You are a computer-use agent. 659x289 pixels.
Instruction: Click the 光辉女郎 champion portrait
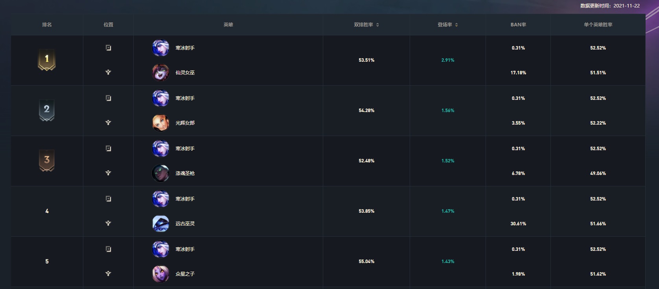point(160,123)
